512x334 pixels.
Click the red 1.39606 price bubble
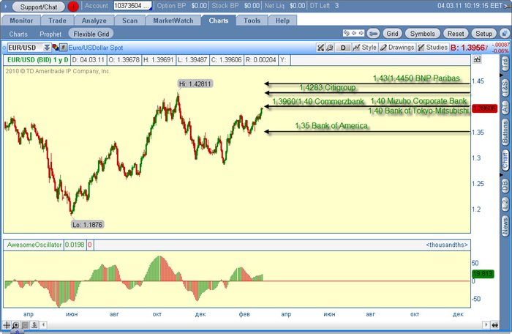pos(484,108)
